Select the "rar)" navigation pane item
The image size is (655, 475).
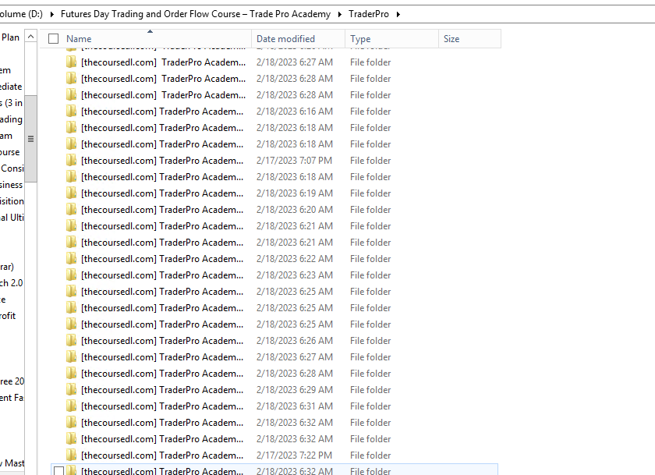(x=7, y=267)
